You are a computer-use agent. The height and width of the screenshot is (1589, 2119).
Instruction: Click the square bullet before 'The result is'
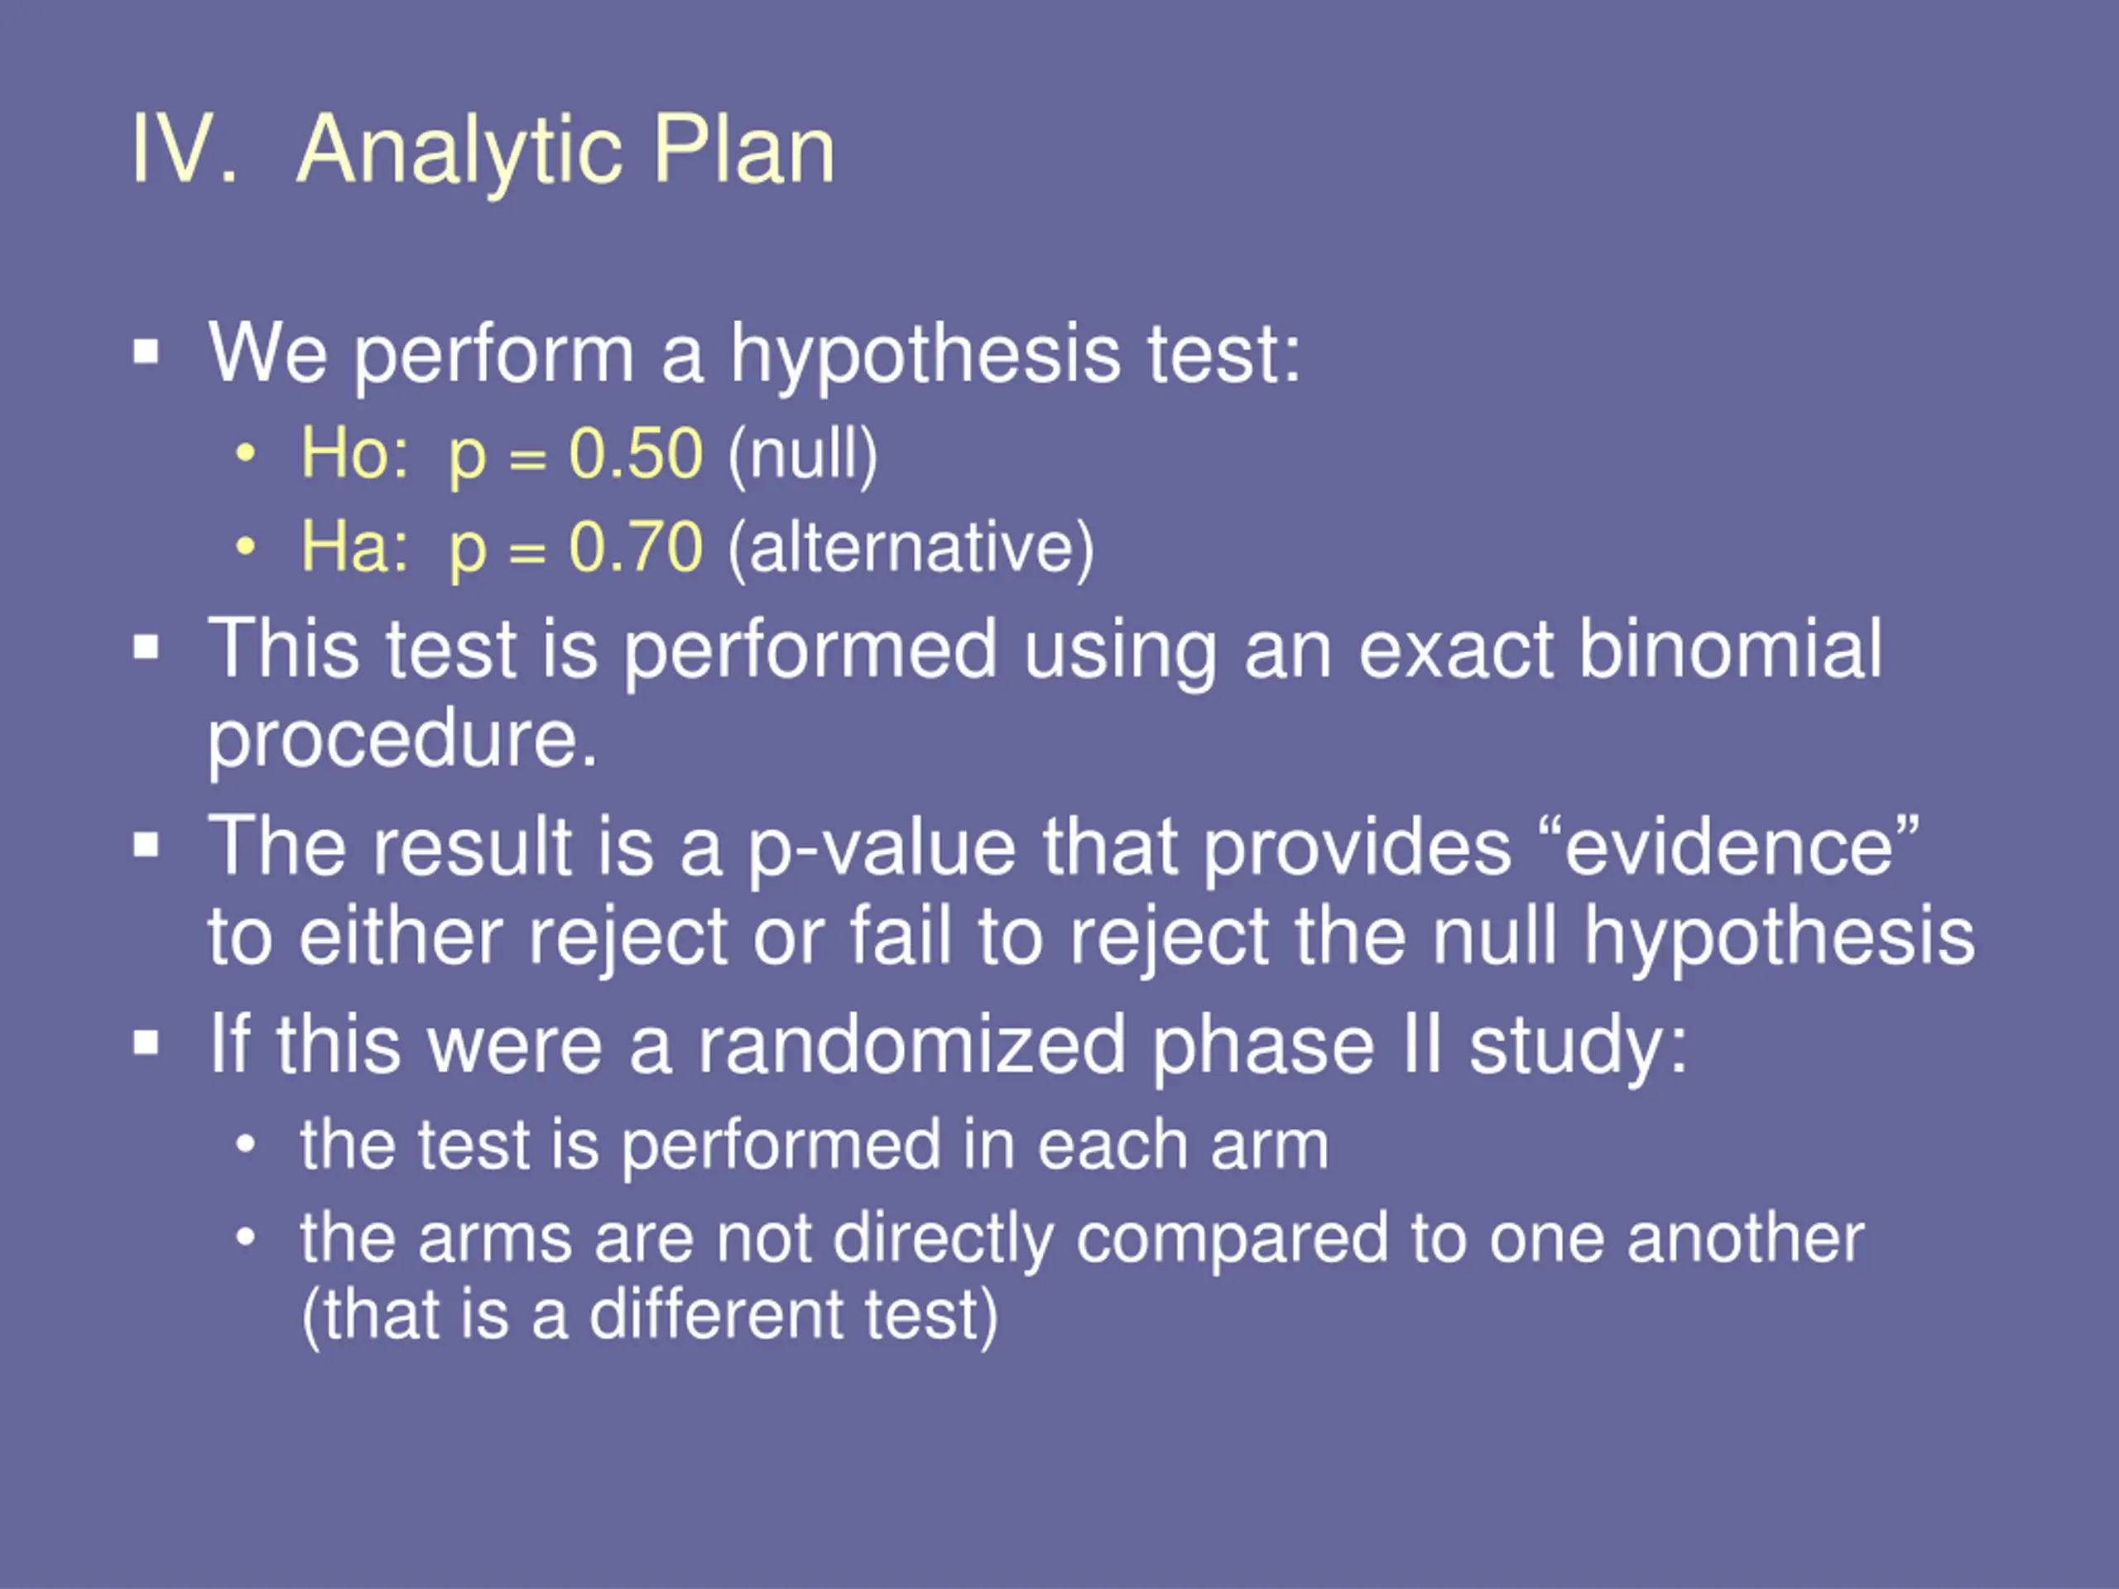(146, 846)
